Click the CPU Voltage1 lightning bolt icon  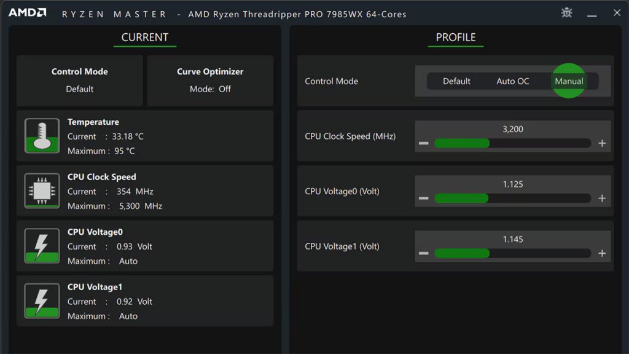pyautogui.click(x=41, y=301)
